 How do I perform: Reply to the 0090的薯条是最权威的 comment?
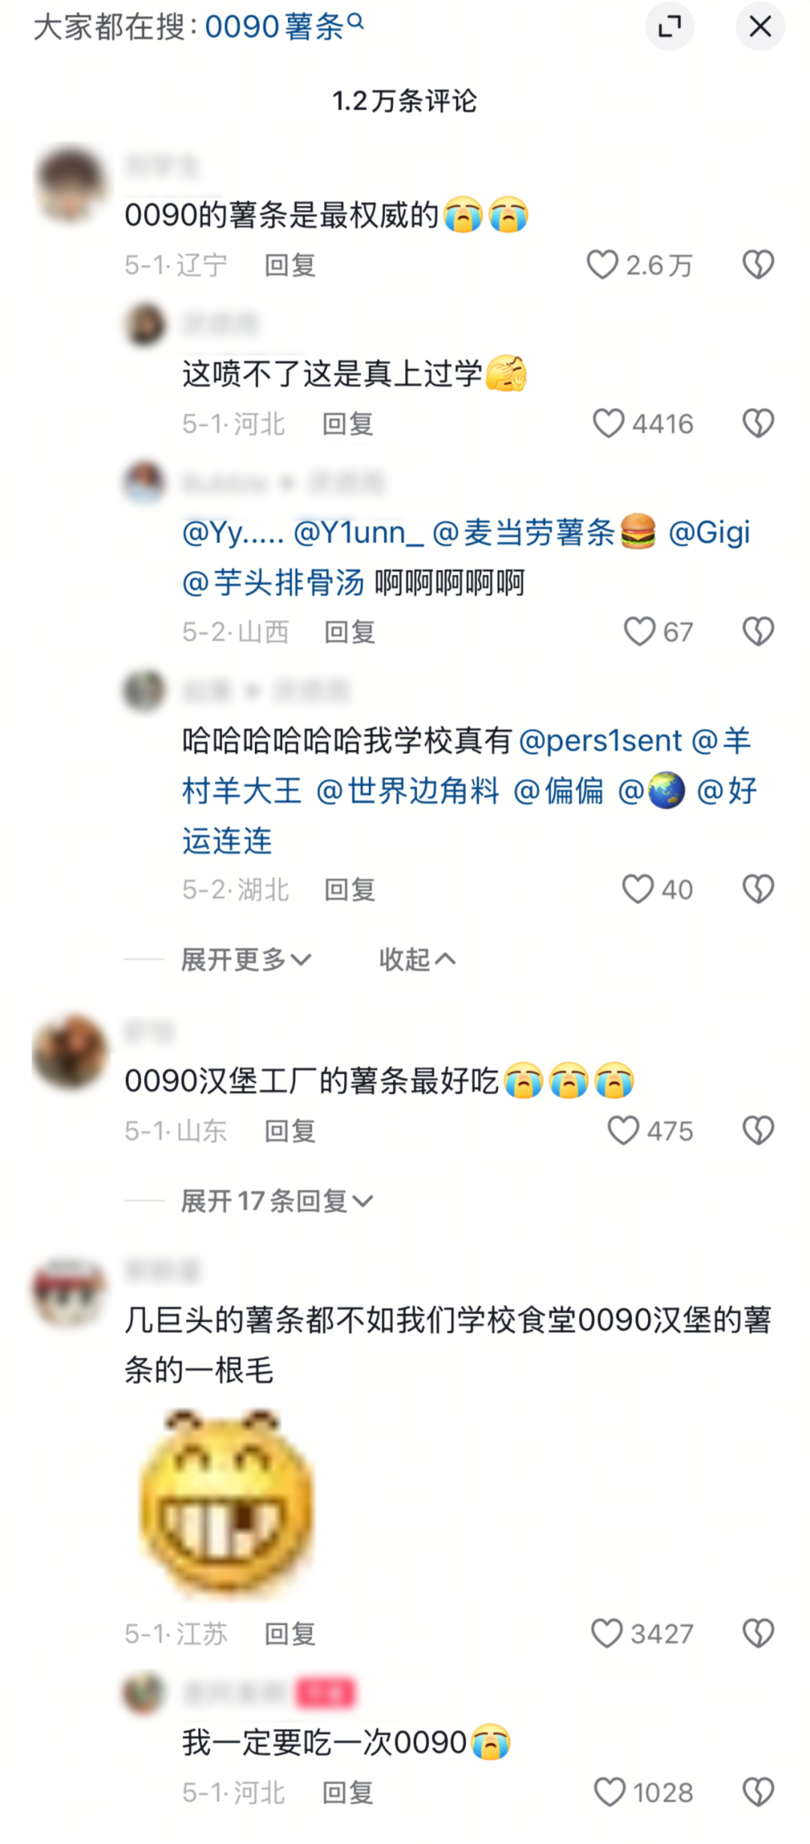290,265
